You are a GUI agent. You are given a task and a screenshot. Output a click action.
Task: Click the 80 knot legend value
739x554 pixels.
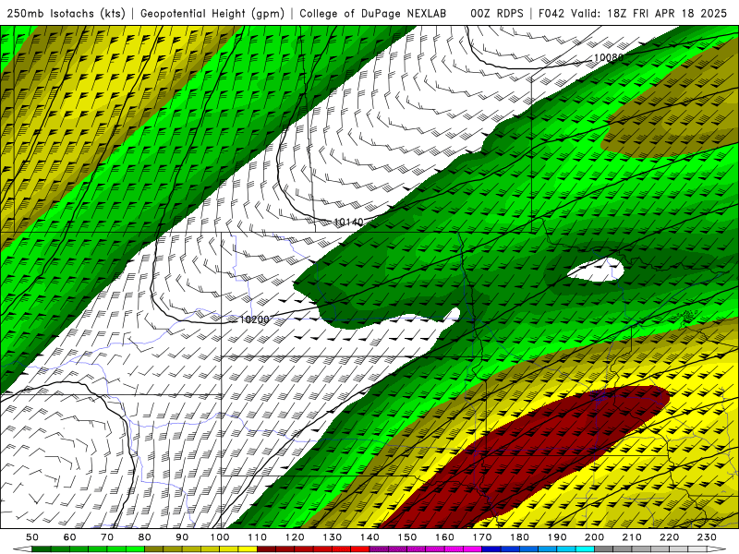tap(145, 537)
